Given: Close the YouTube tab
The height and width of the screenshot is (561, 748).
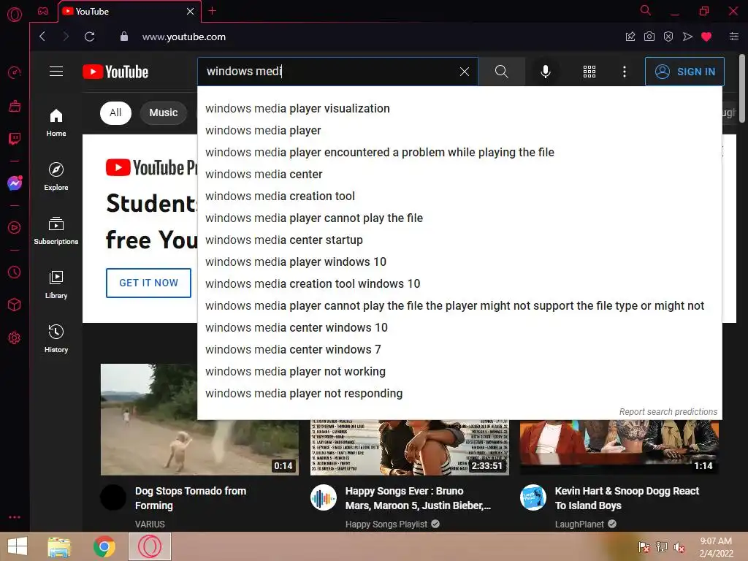Looking at the screenshot, I should coord(191,11).
